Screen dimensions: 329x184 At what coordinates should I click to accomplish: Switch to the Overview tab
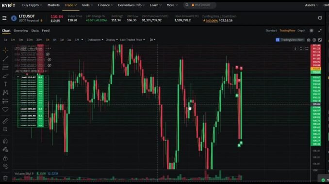click(x=21, y=30)
